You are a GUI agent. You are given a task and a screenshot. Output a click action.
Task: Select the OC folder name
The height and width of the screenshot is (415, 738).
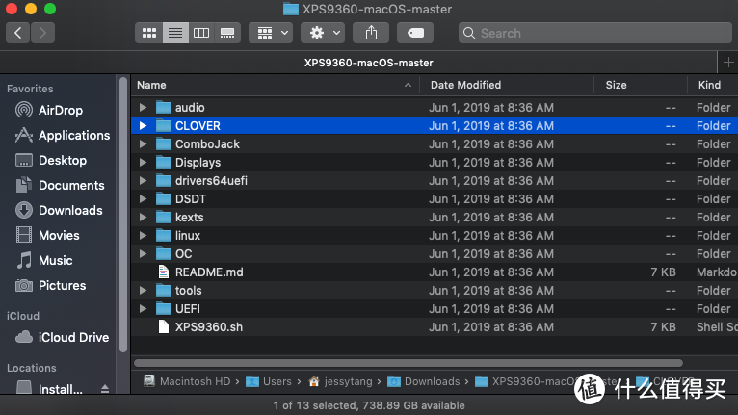(x=184, y=253)
